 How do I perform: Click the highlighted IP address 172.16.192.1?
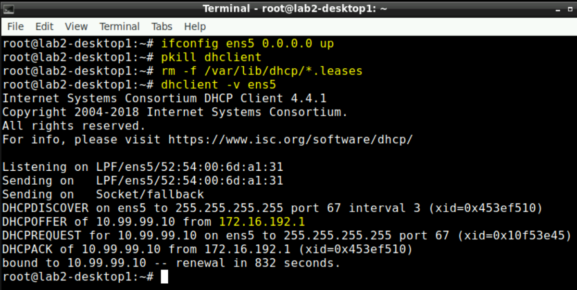tap(262, 222)
